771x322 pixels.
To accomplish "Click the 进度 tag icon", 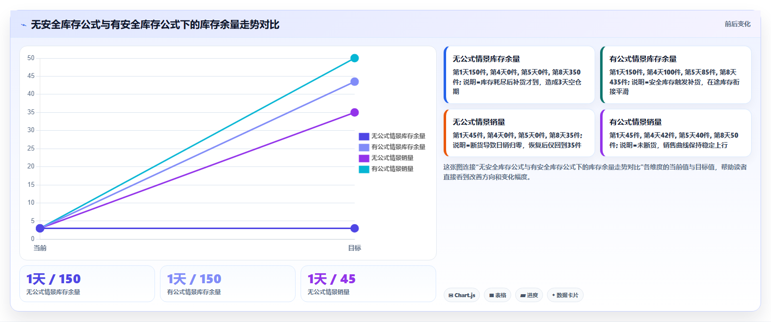I will tap(523, 295).
